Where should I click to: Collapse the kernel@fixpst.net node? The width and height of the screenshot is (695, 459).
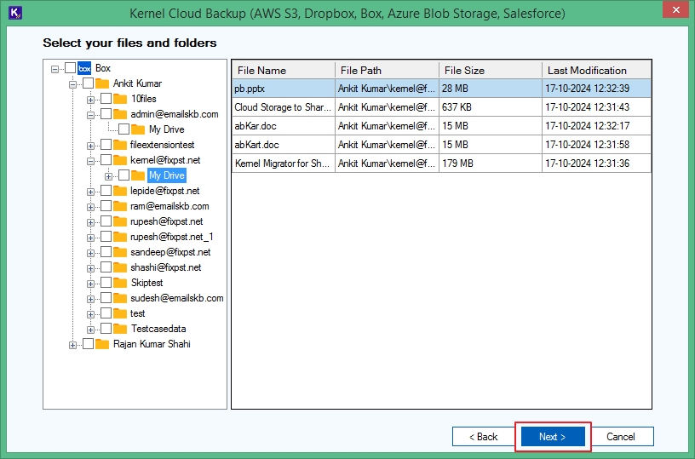[90, 161]
